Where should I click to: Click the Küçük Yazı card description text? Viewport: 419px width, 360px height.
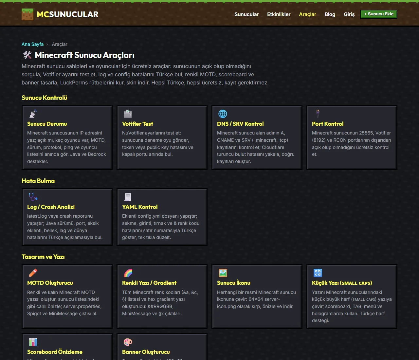click(x=352, y=306)
